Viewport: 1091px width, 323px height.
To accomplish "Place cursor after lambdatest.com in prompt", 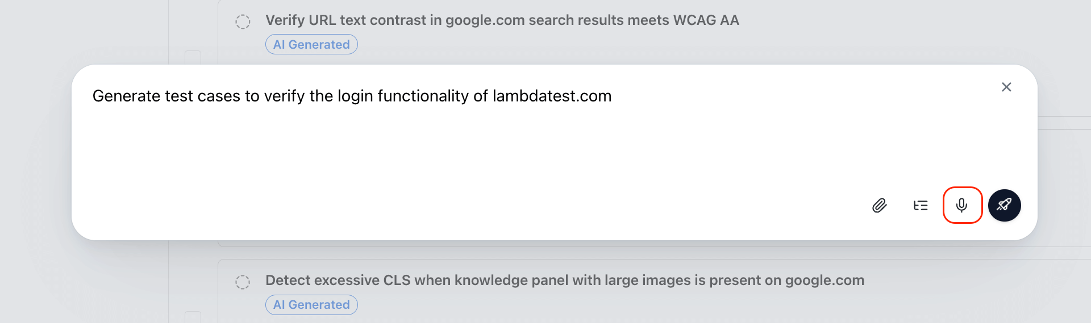I will (613, 96).
